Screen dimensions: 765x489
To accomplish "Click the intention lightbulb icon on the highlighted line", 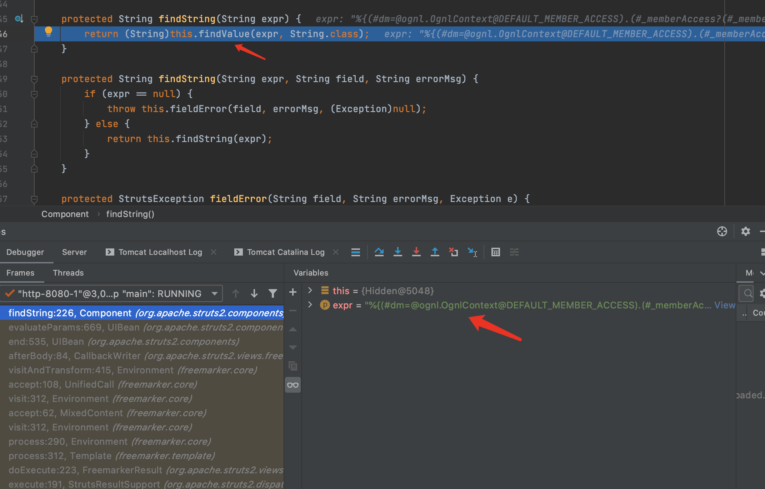I will [x=49, y=32].
